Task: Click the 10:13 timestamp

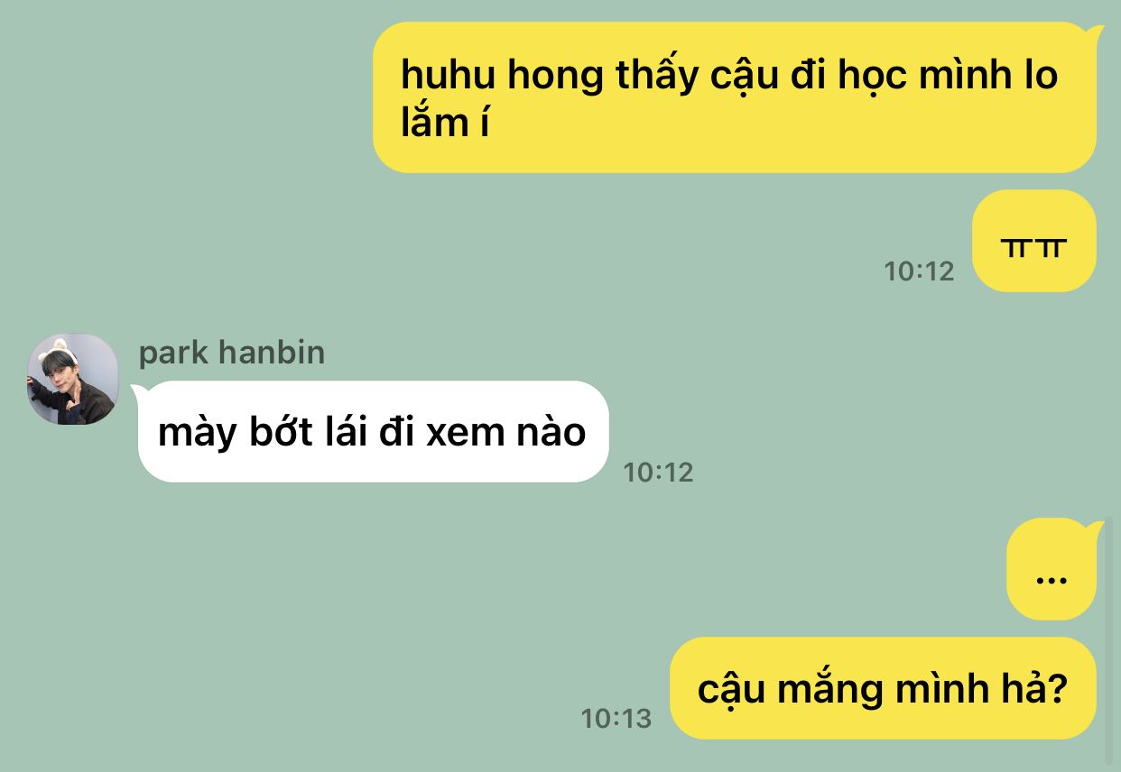Action: pos(616,718)
